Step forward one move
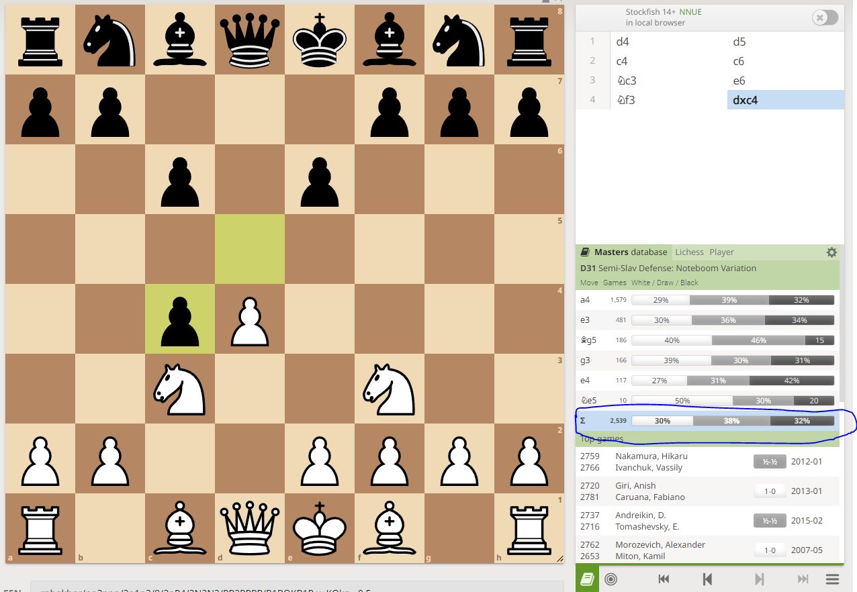Image resolution: width=857 pixels, height=592 pixels. pyautogui.click(x=759, y=578)
